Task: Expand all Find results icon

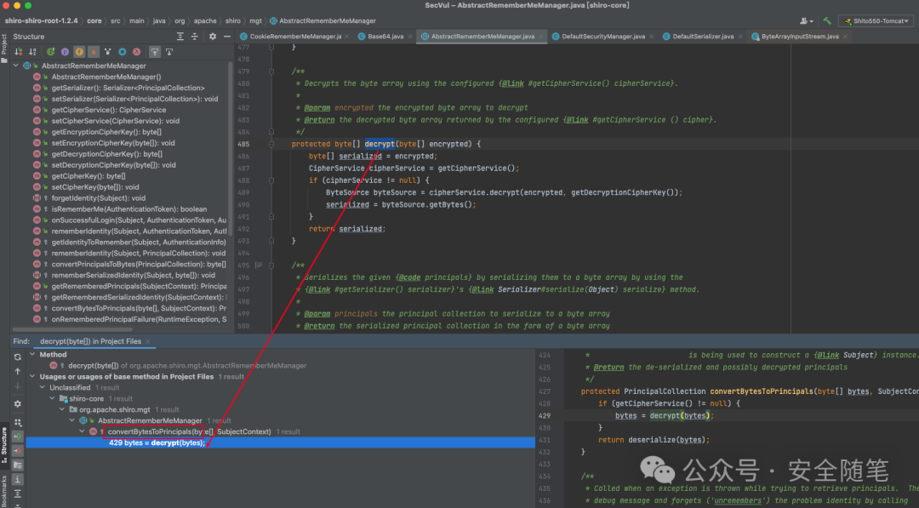Action: click(18, 494)
